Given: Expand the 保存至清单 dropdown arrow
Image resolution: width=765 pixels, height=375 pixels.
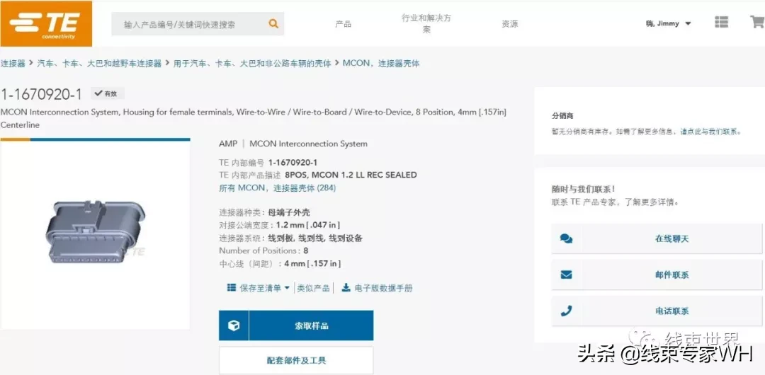Looking at the screenshot, I should (x=287, y=288).
